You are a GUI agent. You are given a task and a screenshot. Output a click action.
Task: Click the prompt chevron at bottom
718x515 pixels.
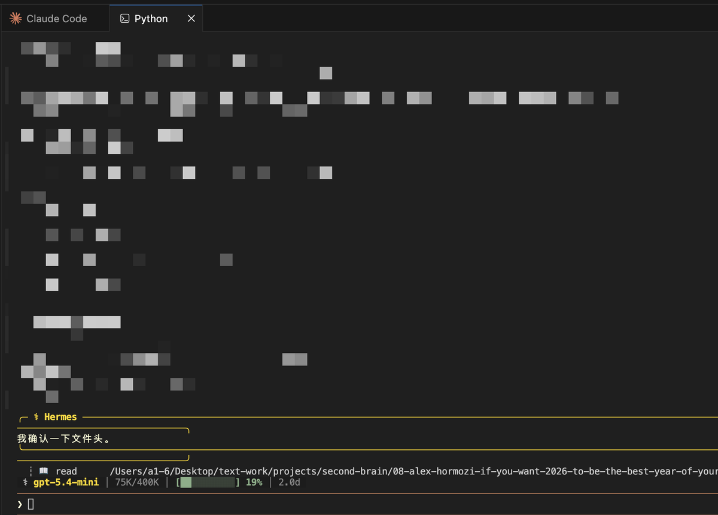click(20, 504)
